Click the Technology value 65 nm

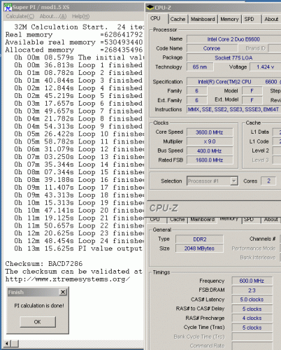click(200, 67)
